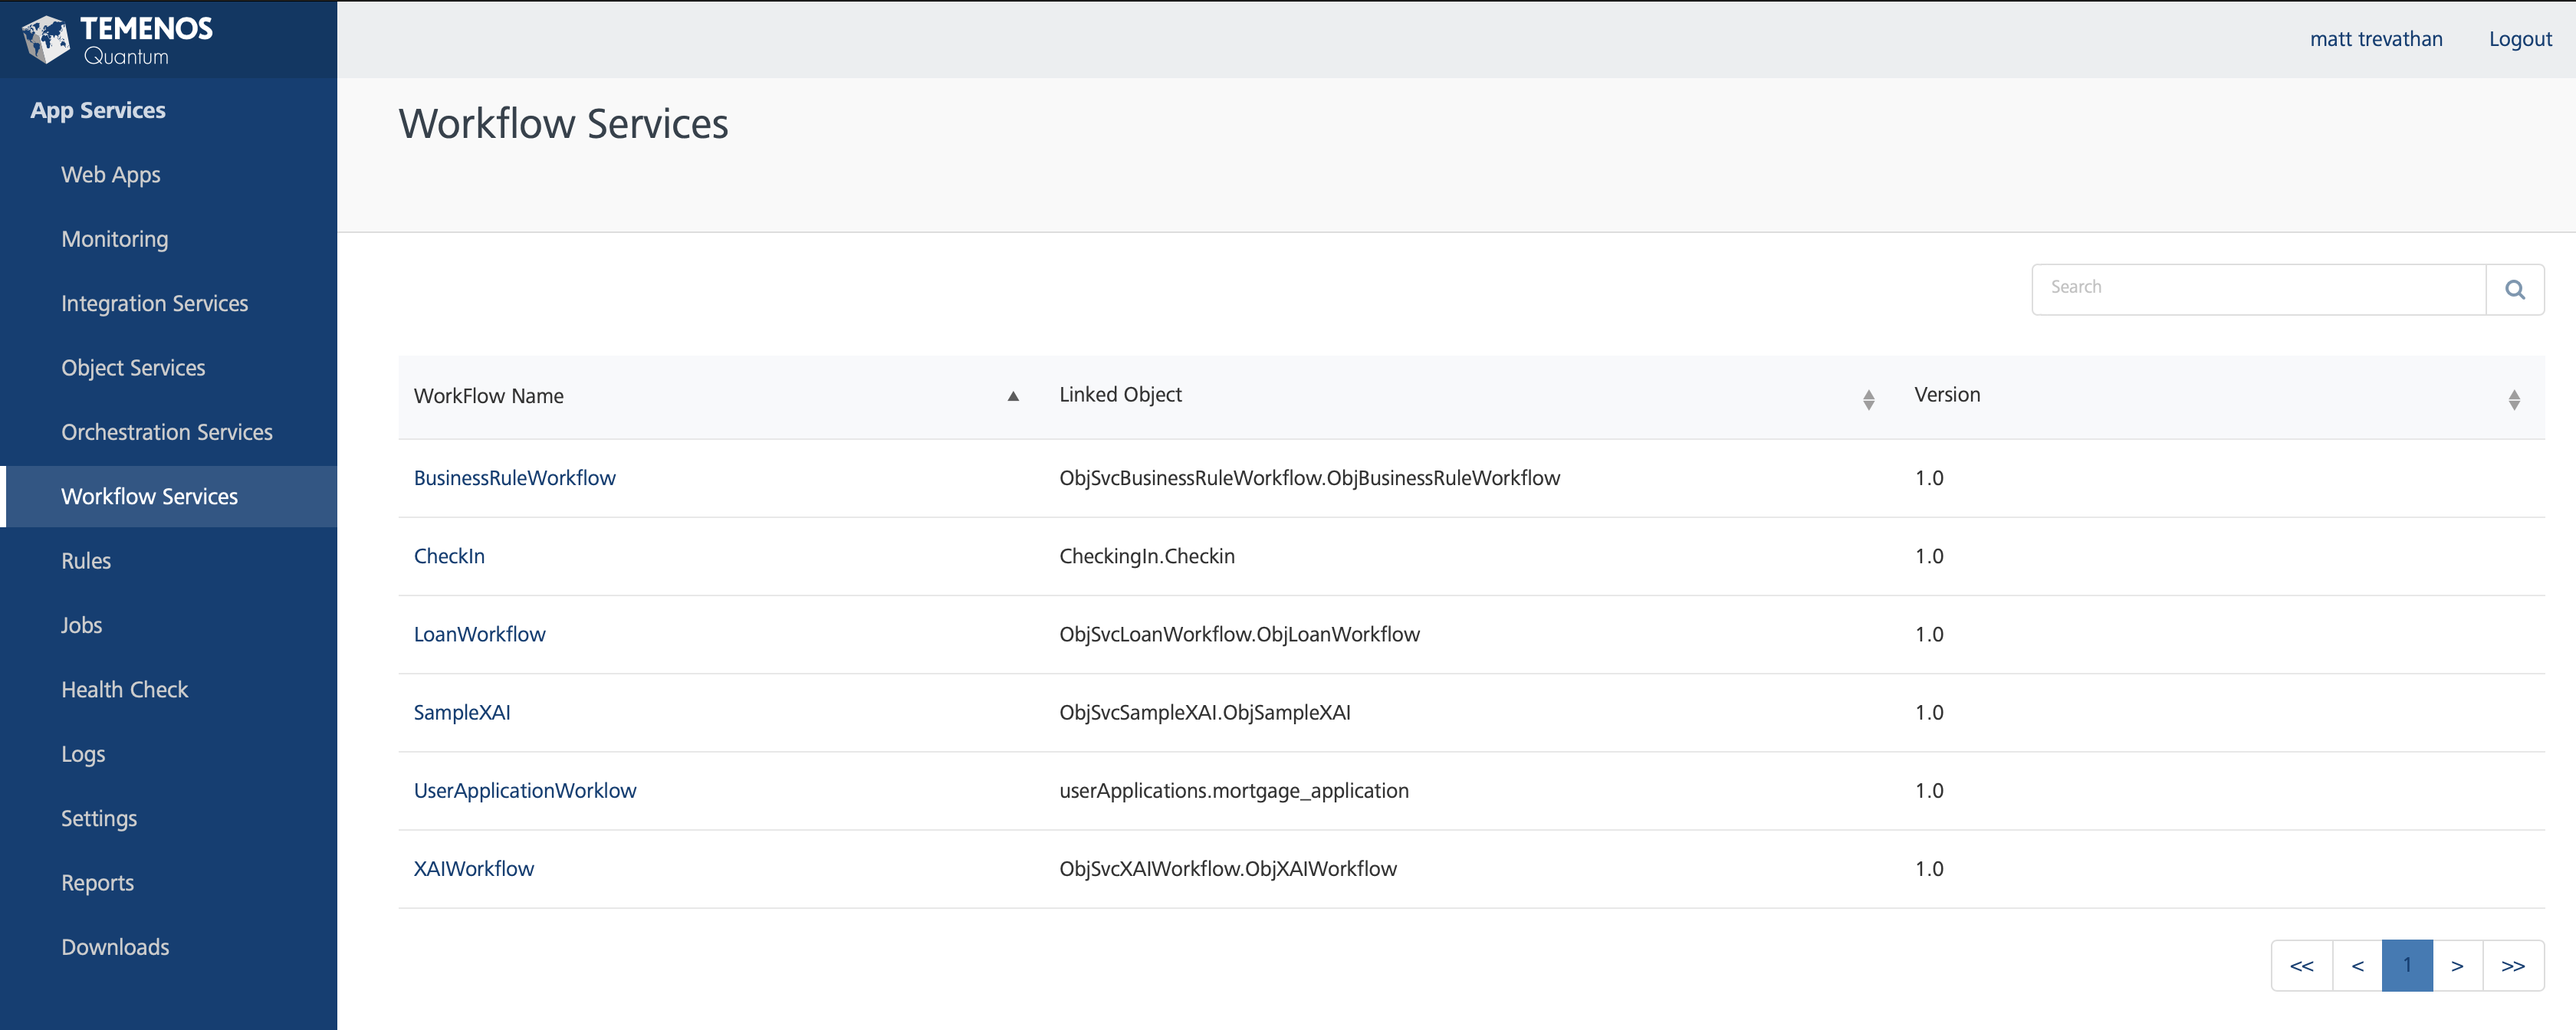Open the Health Check page
The image size is (2576, 1030).
coord(124,689)
